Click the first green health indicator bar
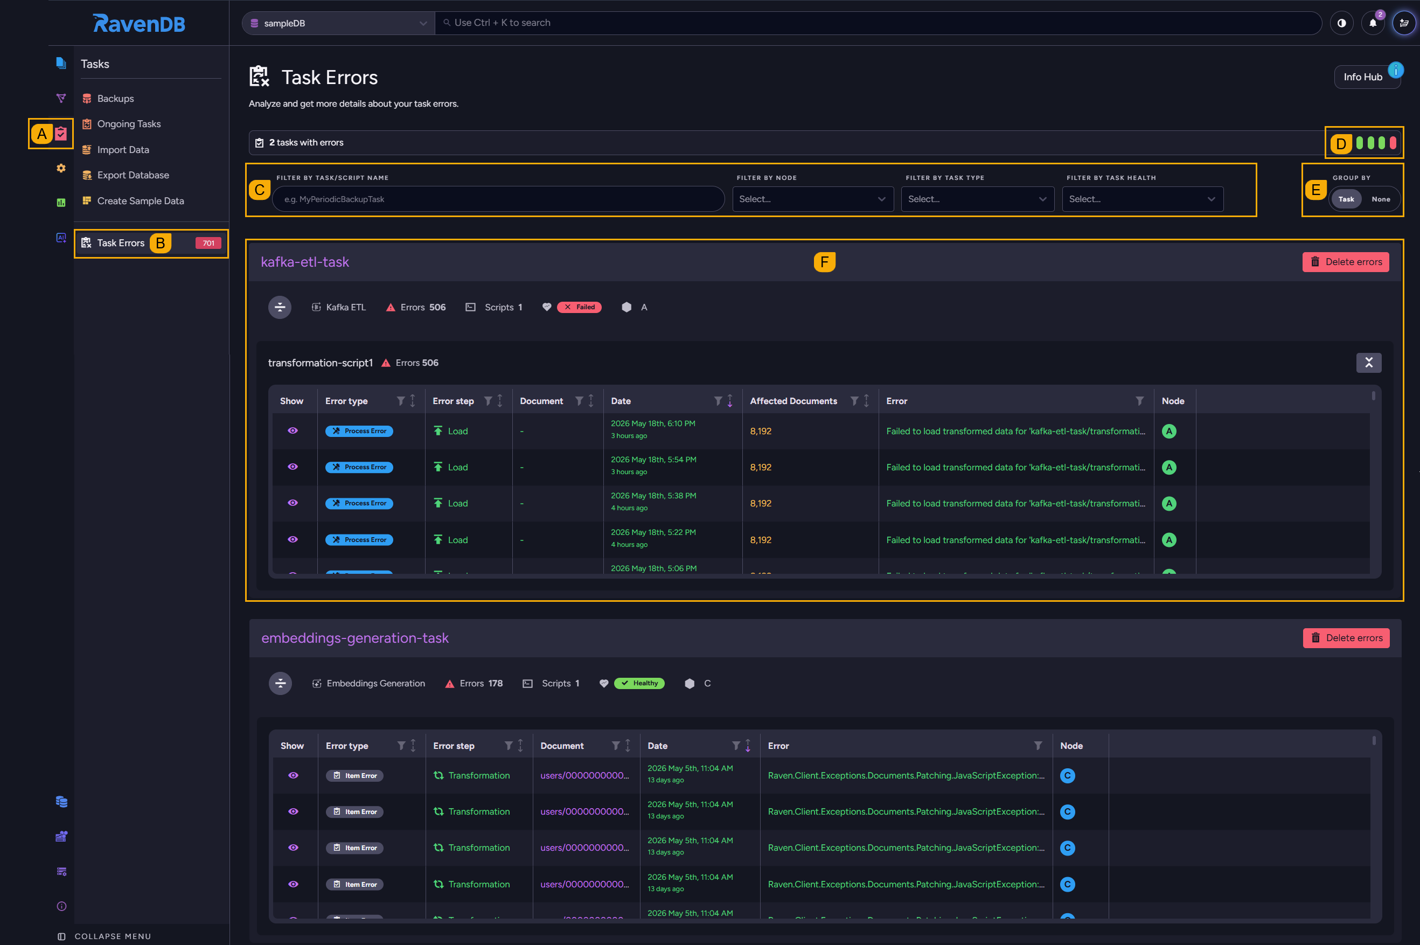The image size is (1420, 945). click(1359, 143)
